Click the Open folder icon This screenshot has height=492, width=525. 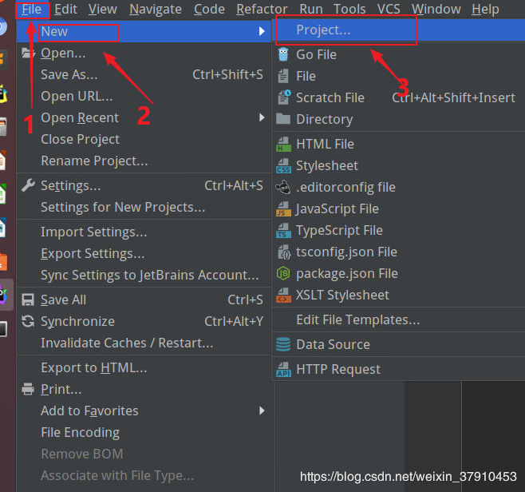[29, 53]
